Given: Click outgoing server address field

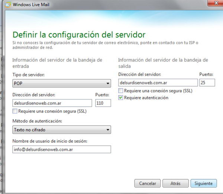Looking at the screenshot, I should point(158,83).
